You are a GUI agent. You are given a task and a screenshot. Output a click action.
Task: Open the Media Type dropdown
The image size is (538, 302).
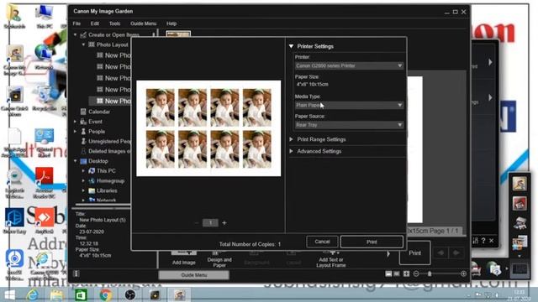[x=349, y=105]
